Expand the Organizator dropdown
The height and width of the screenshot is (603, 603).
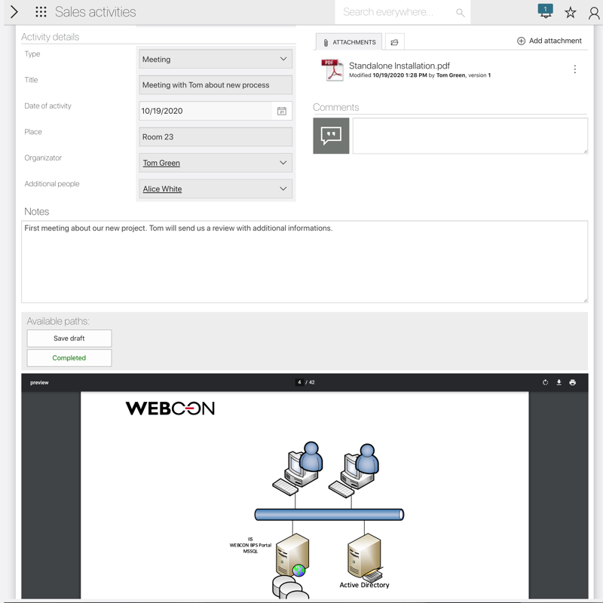(283, 163)
